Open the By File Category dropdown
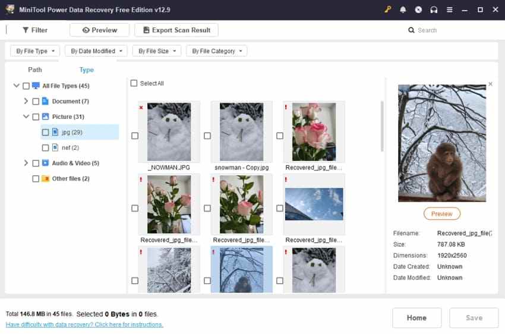 coord(217,51)
